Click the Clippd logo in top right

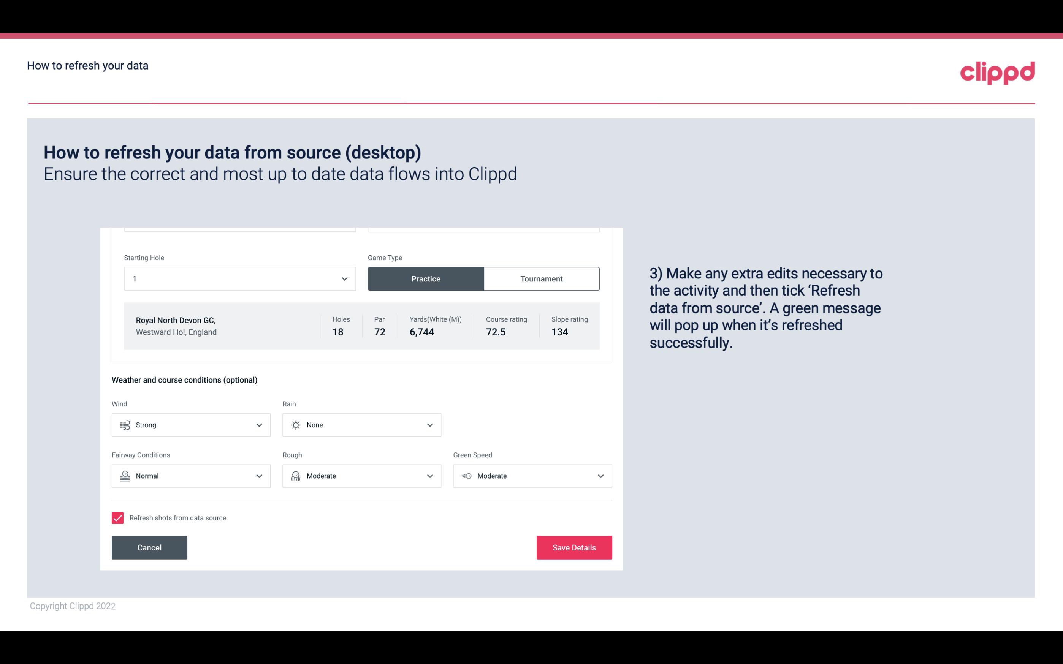(x=997, y=72)
